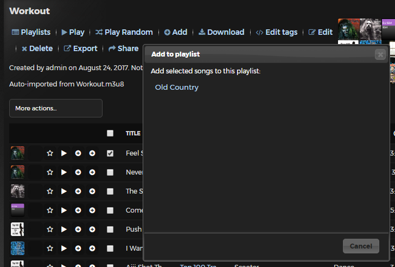The height and width of the screenshot is (267, 395).
Task: Open Edit tags for the playlist
Action: point(276,32)
